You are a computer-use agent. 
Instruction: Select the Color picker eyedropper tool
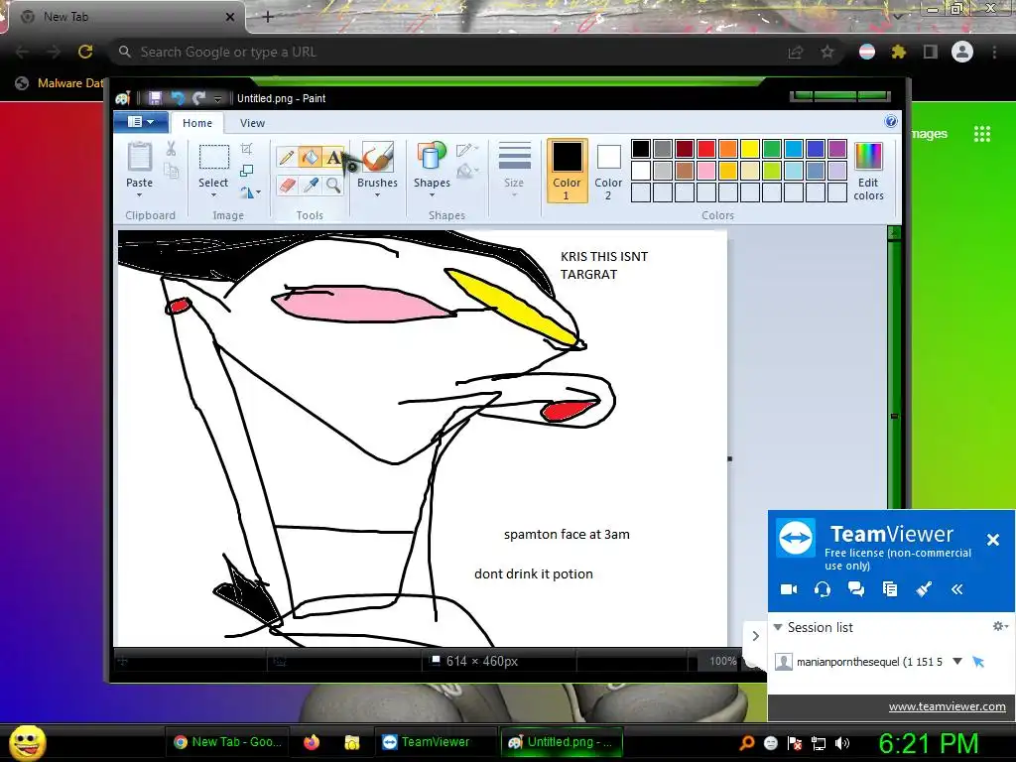311,186
